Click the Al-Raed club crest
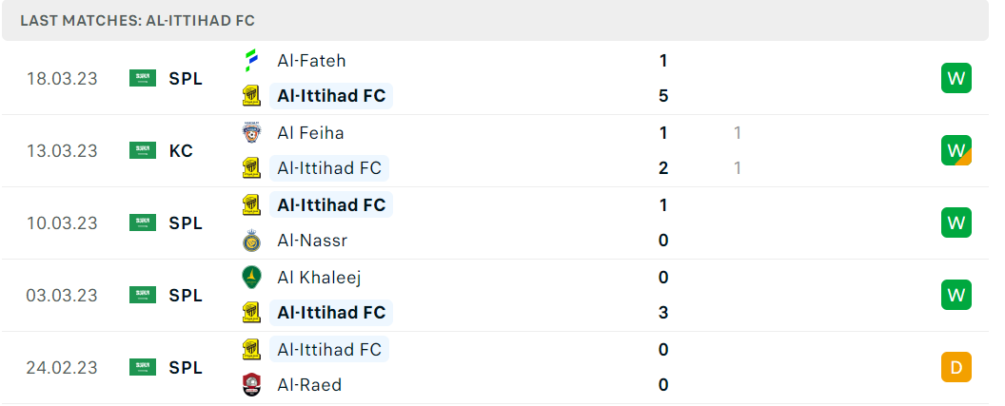The height and width of the screenshot is (406, 1005). pyautogui.click(x=251, y=385)
